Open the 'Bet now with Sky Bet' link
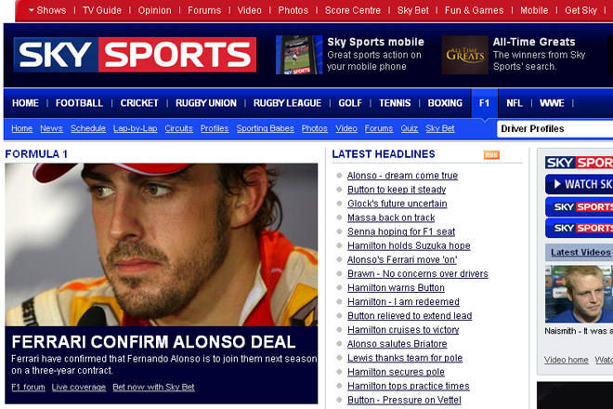 (x=153, y=387)
